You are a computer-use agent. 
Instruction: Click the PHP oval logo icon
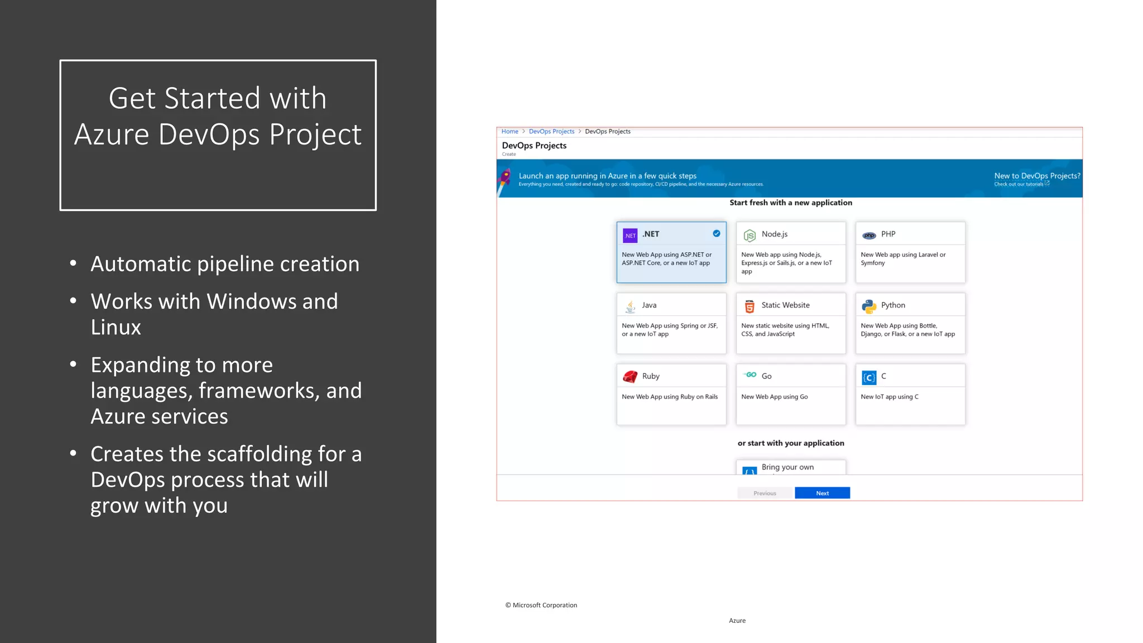pos(869,236)
